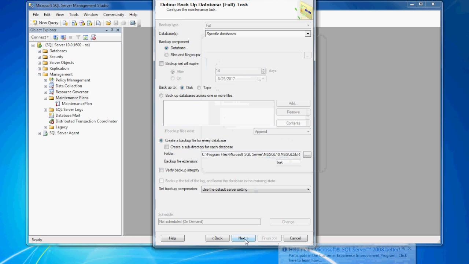The image size is (469, 264).
Task: Open the Activity Monitor toolbar icon
Action: tap(133, 23)
